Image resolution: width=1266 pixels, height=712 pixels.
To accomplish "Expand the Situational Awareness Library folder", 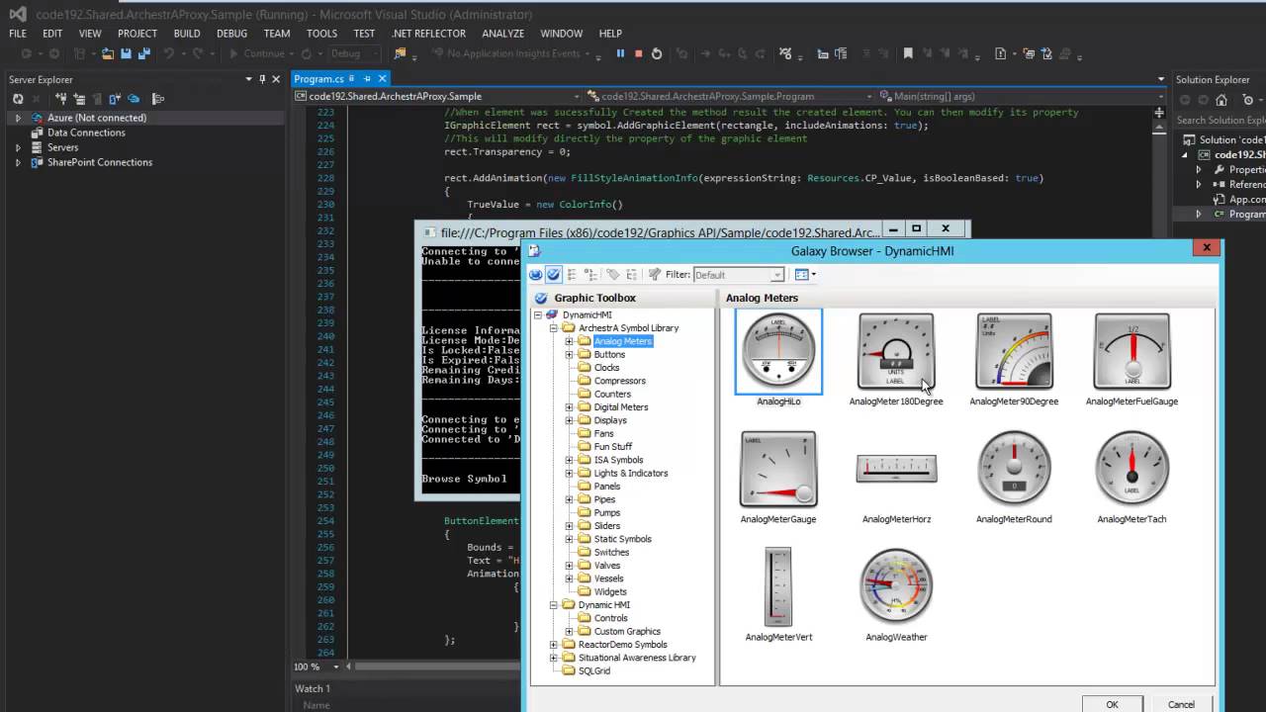I will pos(554,658).
